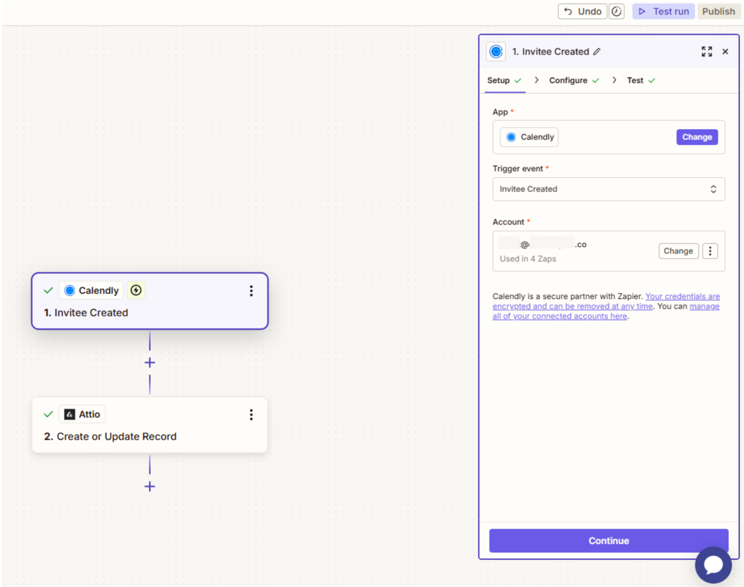The width and height of the screenshot is (744, 587).
Task: Click the Test run button
Action: tap(664, 11)
